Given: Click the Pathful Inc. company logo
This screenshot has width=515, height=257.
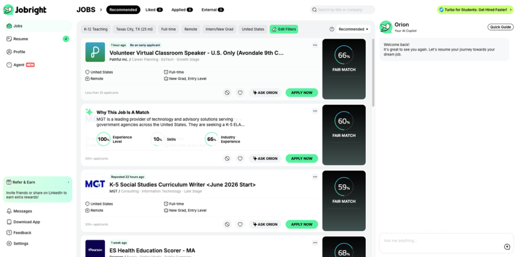Looking at the screenshot, I should tap(95, 52).
